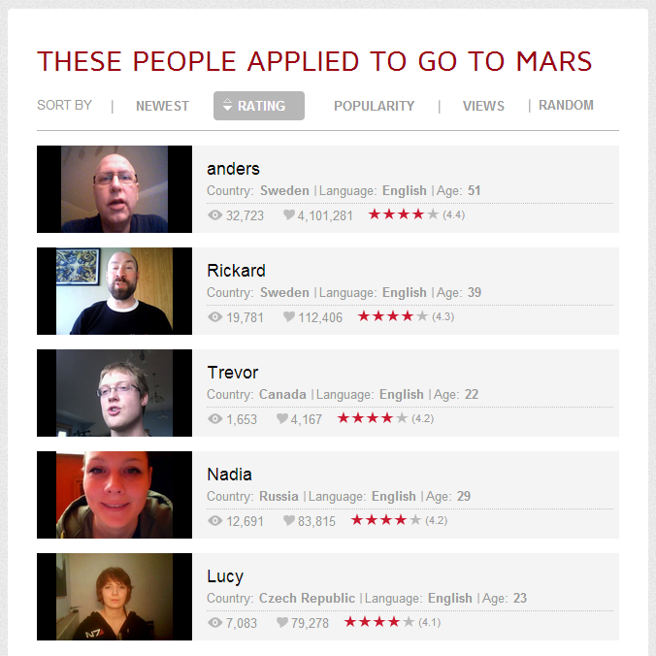
Task: Toggle the sort direction arrow on Rating
Action: tap(227, 105)
